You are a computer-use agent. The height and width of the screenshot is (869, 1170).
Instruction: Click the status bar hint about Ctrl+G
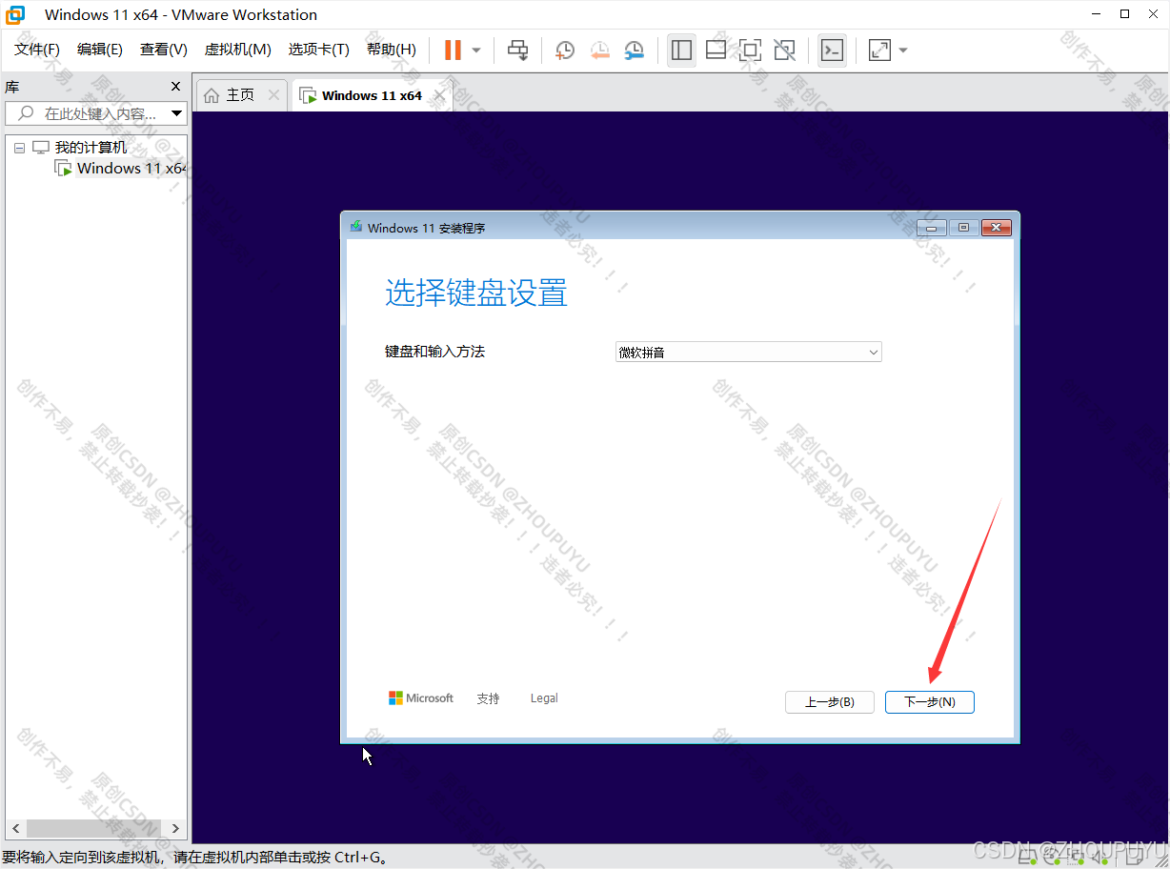pos(194,858)
